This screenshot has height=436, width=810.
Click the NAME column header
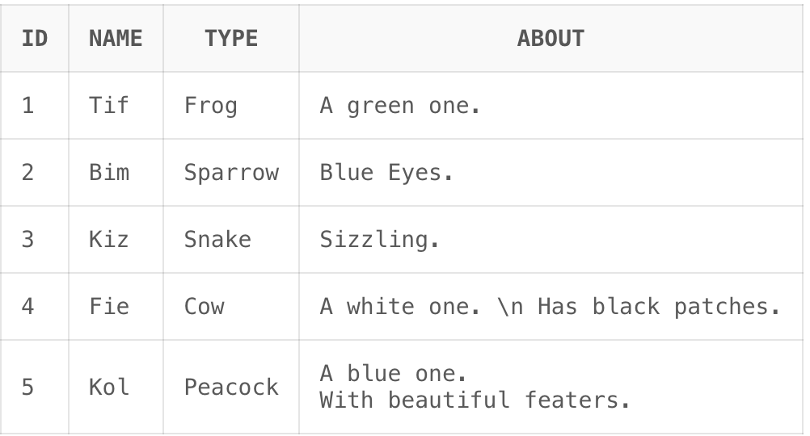click(x=116, y=38)
